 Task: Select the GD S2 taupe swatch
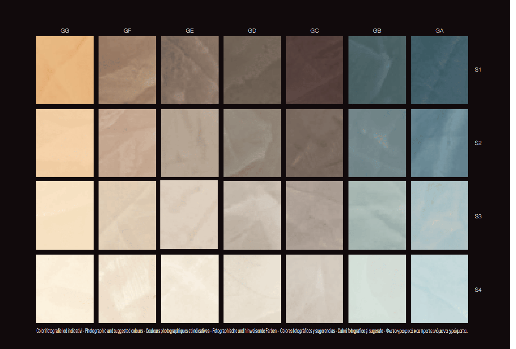252,143
